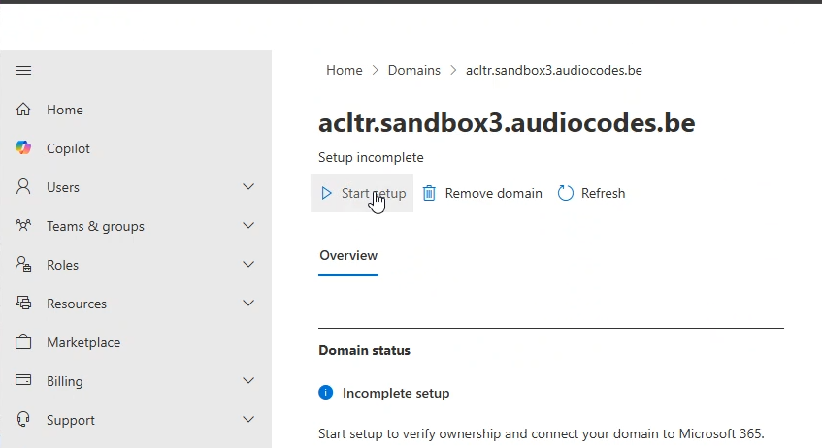Click the Home house icon in sidebar

(23, 110)
